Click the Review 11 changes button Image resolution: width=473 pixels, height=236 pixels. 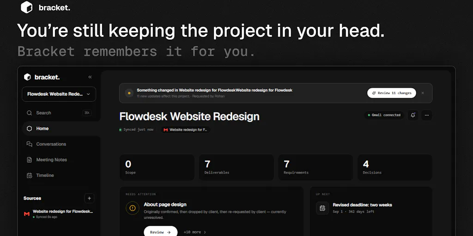(392, 93)
